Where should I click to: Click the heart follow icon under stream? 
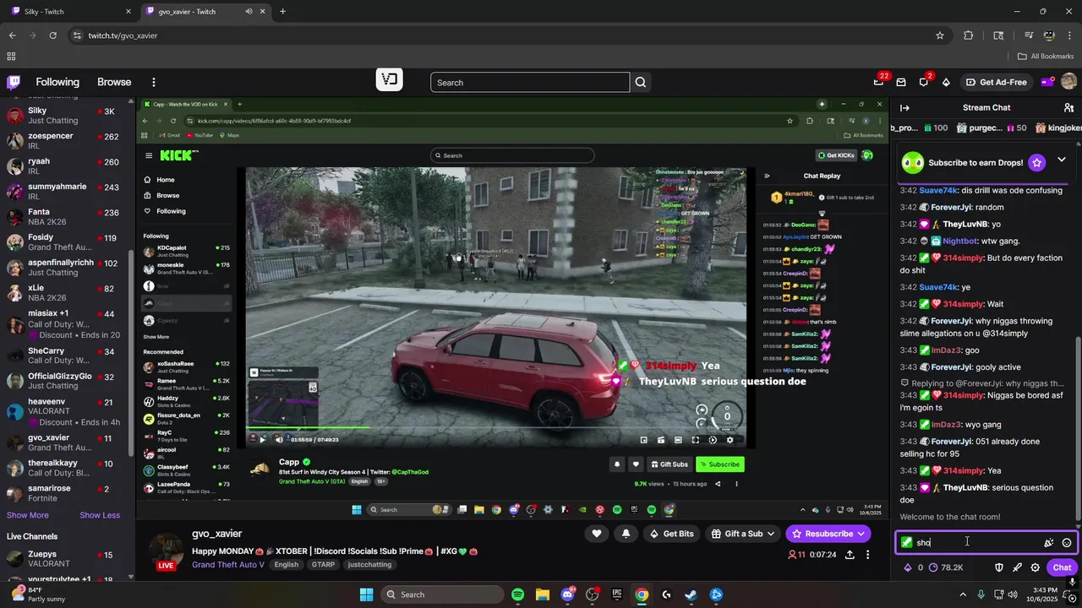pyautogui.click(x=597, y=534)
